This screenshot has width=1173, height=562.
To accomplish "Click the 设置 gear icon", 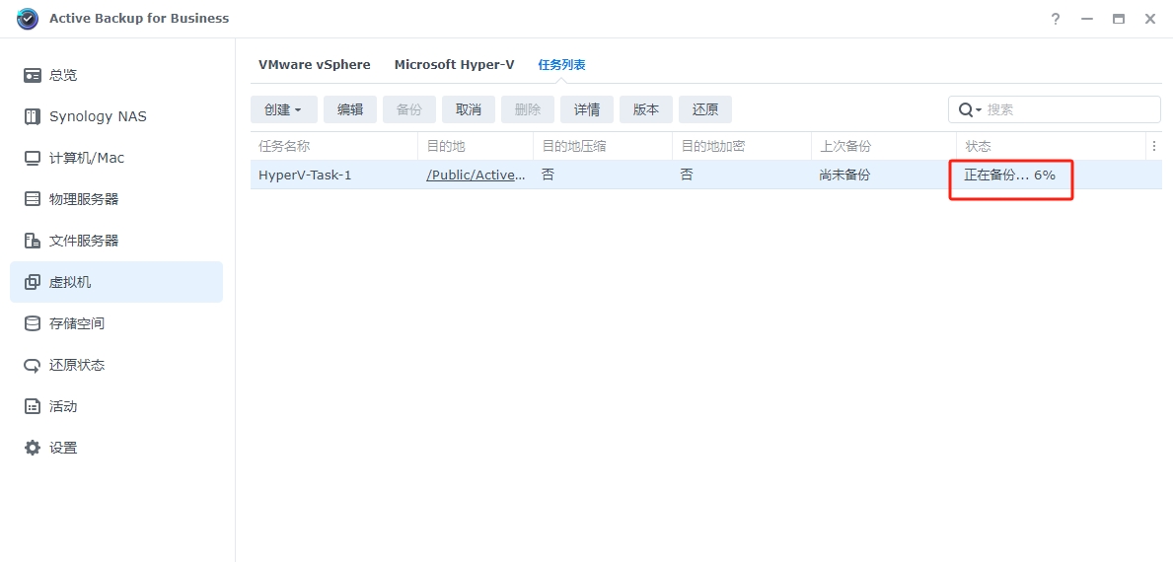I will (33, 448).
